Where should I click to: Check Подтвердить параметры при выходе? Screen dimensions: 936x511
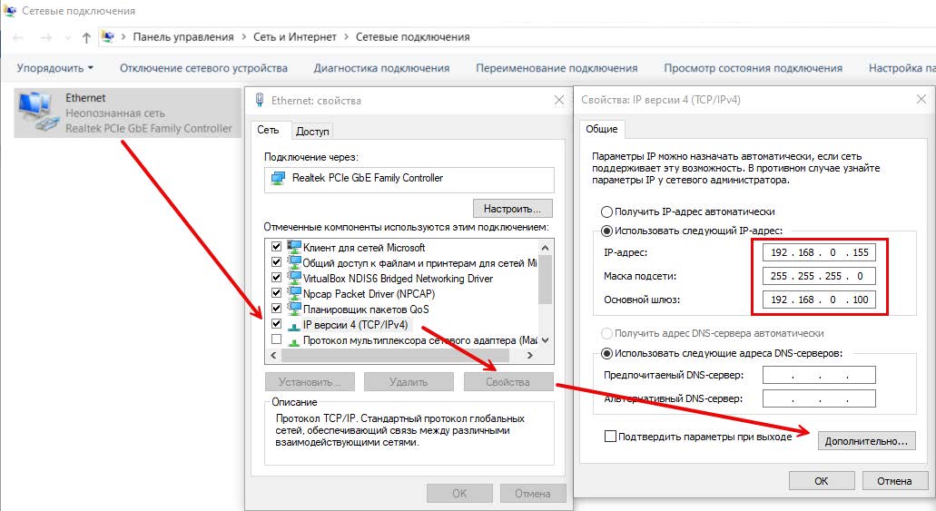click(x=610, y=437)
